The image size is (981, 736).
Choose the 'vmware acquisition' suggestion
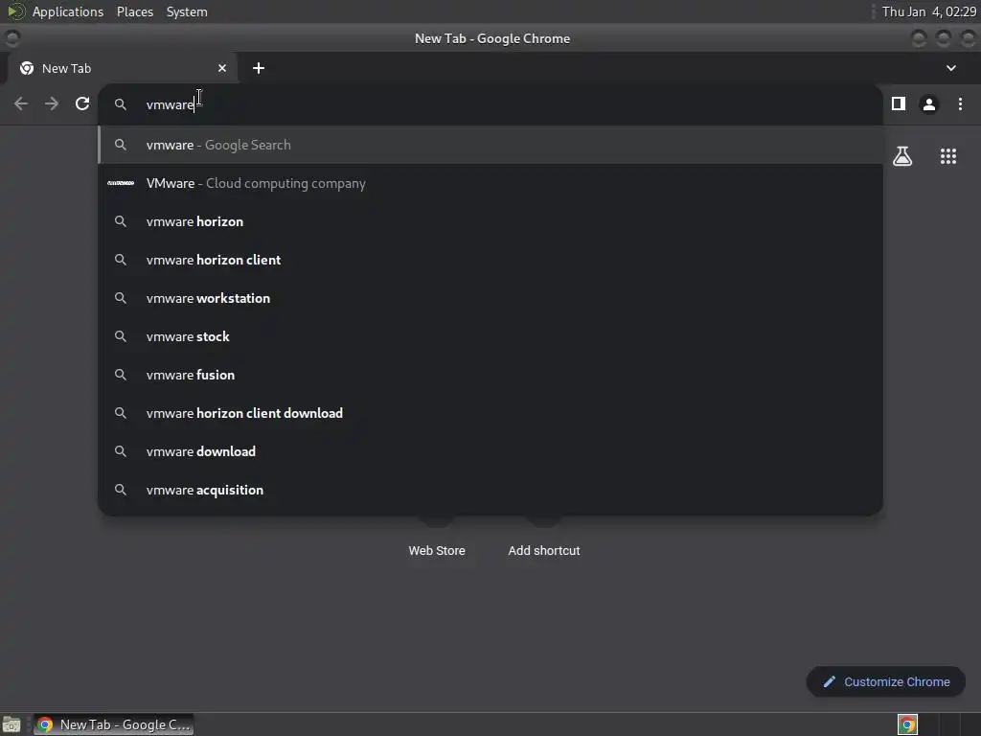point(490,490)
